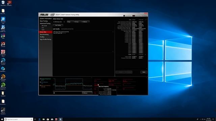Select the Stress Test sidebar item
This screenshot has height=121, width=216.
(x=46, y=32)
